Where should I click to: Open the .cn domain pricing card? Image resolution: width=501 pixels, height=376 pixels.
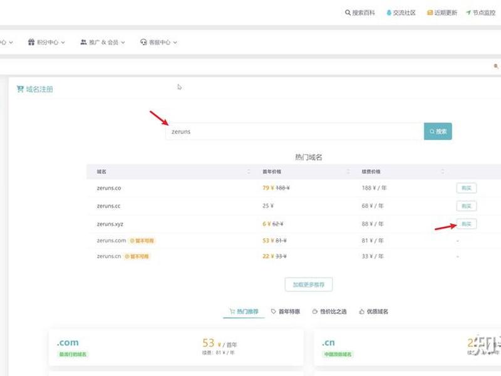pos(408,347)
